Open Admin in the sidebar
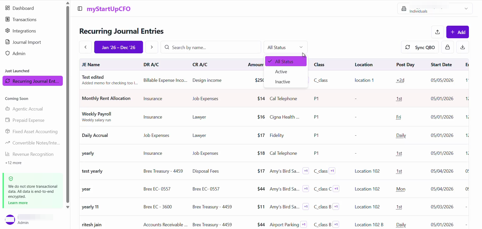 pyautogui.click(x=19, y=54)
